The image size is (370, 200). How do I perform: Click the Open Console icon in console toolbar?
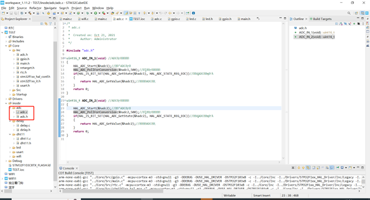pyautogui.click(x=350, y=167)
